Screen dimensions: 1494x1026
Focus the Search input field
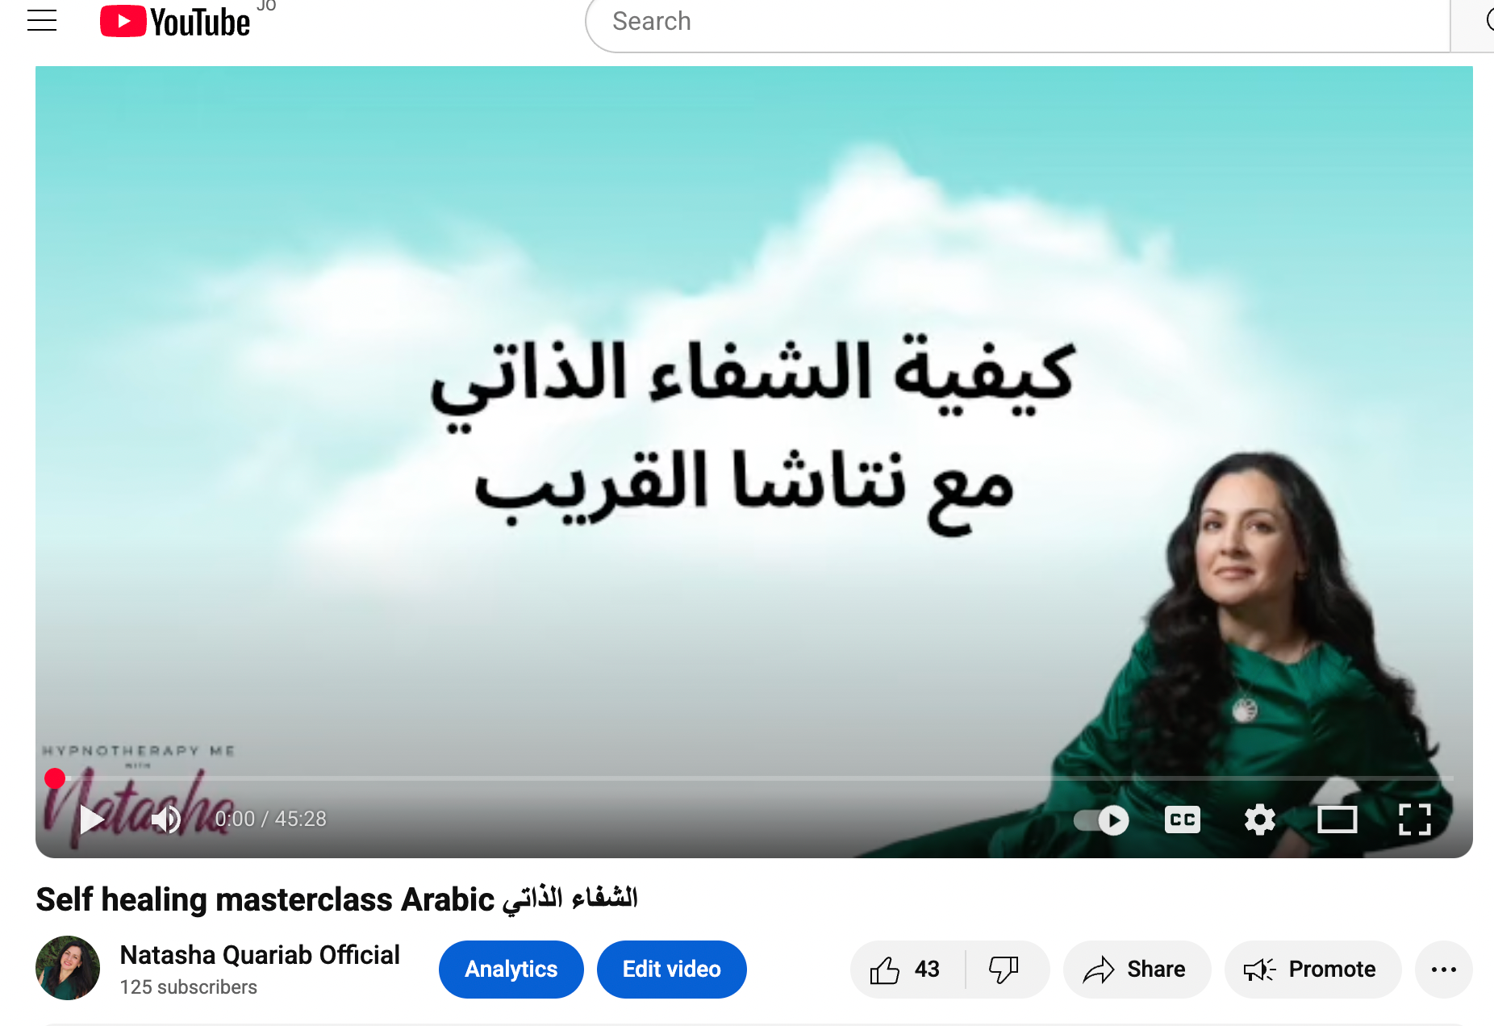click(x=1016, y=22)
